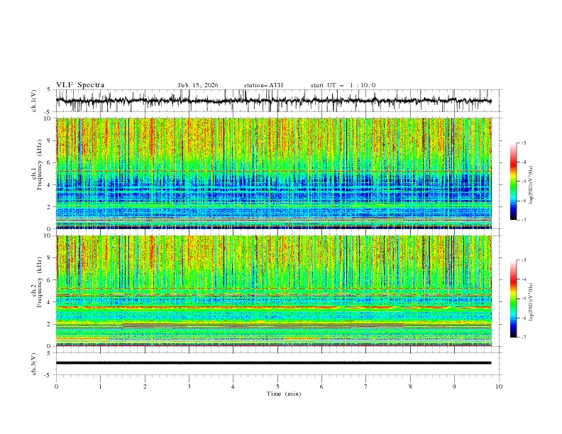562x434 pixels.
Task: Click the "VLF Spectra" plot title
Action: coord(80,85)
